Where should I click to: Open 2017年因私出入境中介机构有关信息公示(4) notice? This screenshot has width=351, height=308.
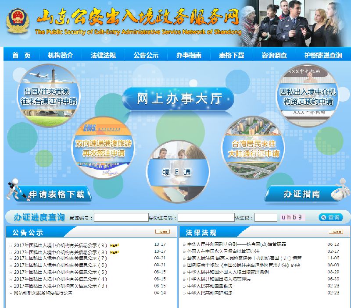point(61,279)
